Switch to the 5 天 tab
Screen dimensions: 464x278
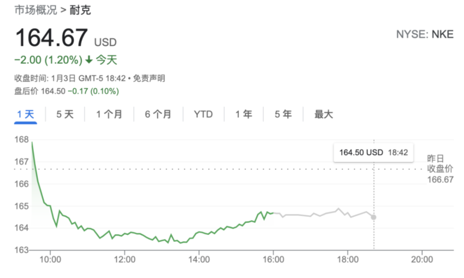pyautogui.click(x=65, y=114)
